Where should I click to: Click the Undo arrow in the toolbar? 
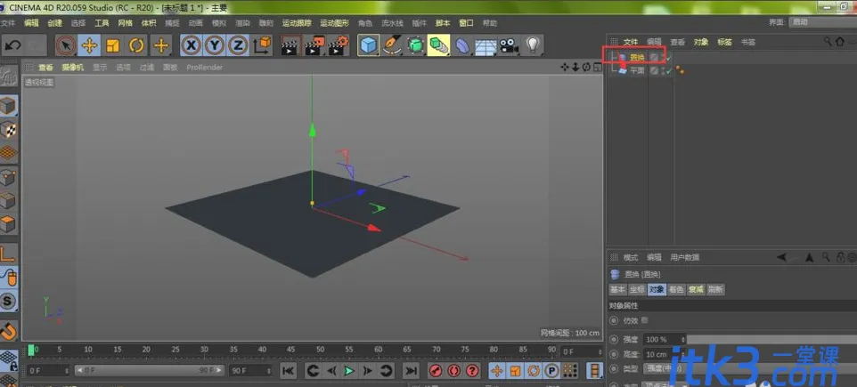tap(12, 46)
